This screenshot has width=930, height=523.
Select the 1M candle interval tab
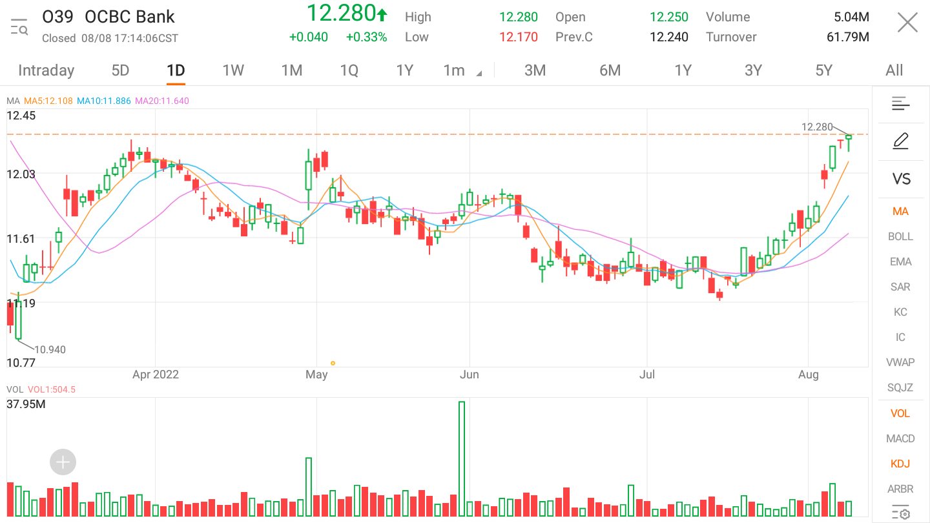pyautogui.click(x=292, y=70)
